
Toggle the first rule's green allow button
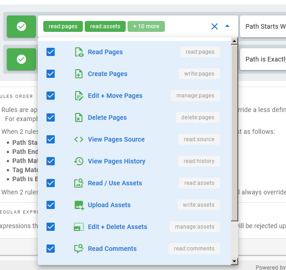pyautogui.click(x=21, y=26)
